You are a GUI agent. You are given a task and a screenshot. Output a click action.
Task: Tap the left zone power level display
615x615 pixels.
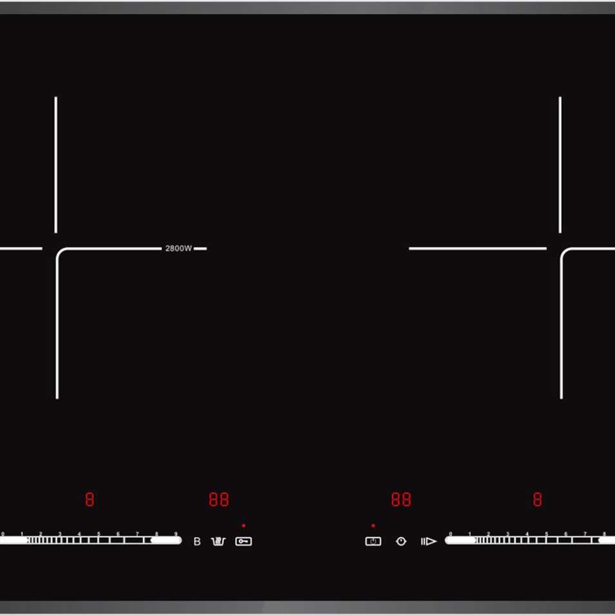[90, 499]
